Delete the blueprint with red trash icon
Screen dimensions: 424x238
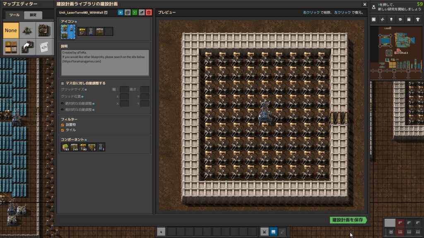tap(149, 12)
